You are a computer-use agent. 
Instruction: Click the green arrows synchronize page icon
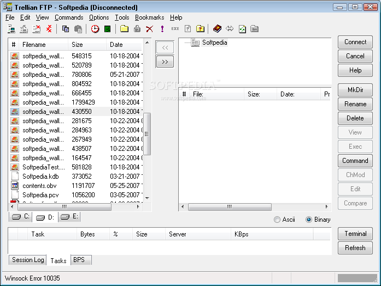(242, 29)
